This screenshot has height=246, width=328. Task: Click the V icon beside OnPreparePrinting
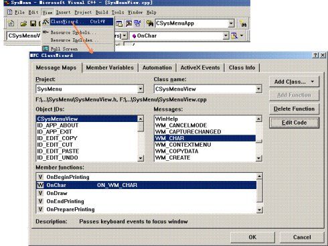click(x=40, y=209)
